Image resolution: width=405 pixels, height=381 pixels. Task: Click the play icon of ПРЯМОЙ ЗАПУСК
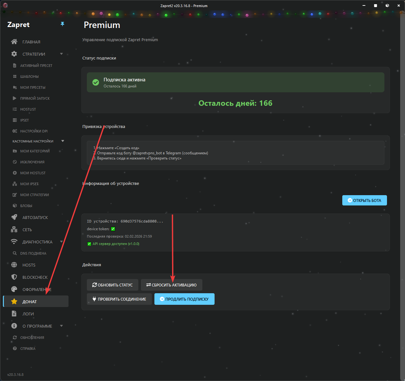tap(14, 98)
